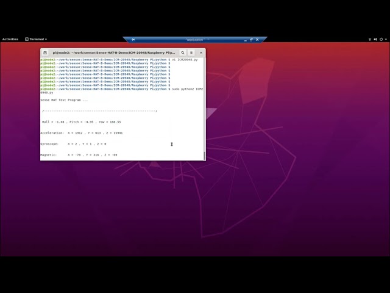Click the Acceleration readings line in terminal
Viewport: 390px width, 293px height.
coord(81,132)
